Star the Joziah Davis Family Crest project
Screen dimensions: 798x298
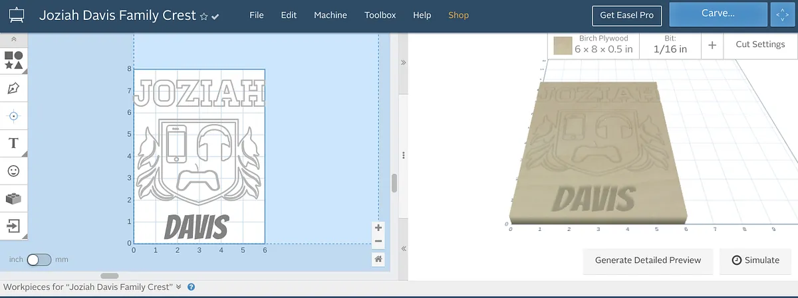(203, 16)
